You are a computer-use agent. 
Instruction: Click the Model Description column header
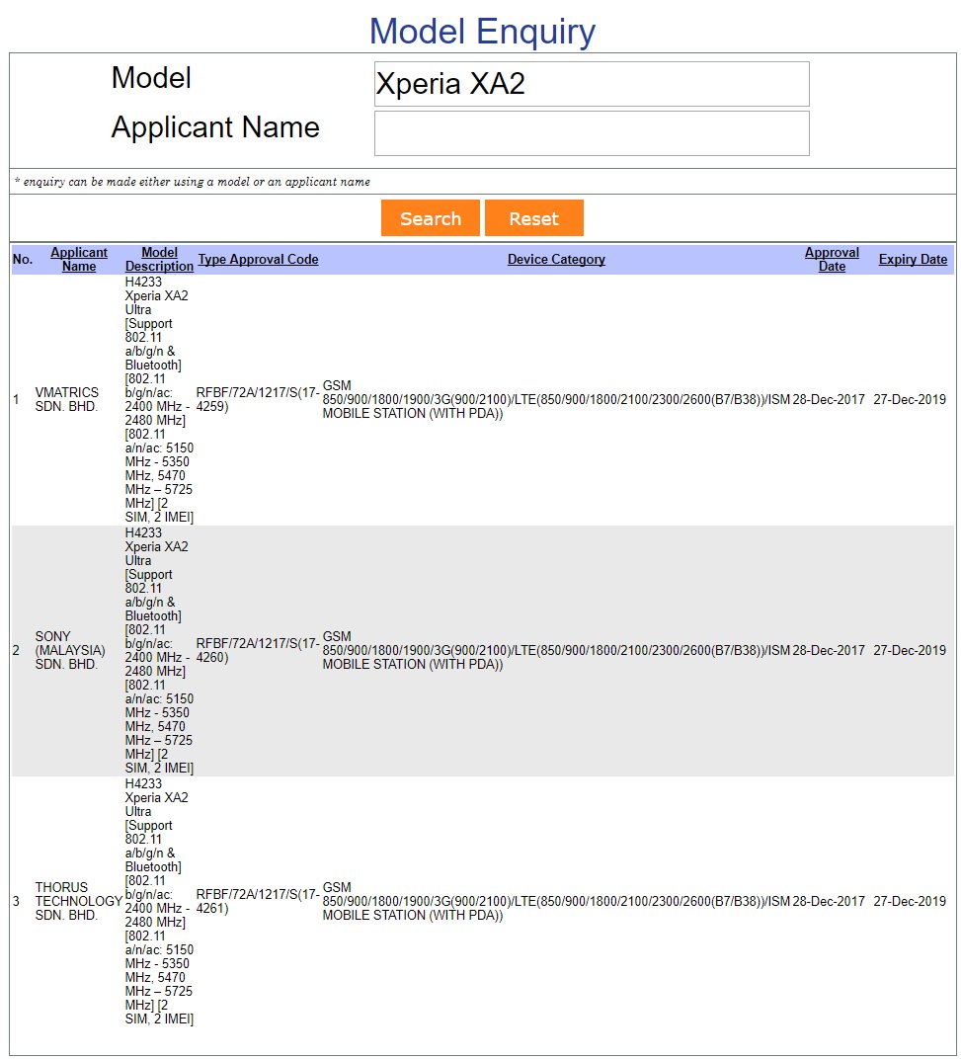coord(159,259)
